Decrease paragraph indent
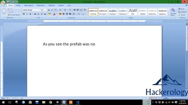This screenshot has width=188, height=105. pos(74,10)
